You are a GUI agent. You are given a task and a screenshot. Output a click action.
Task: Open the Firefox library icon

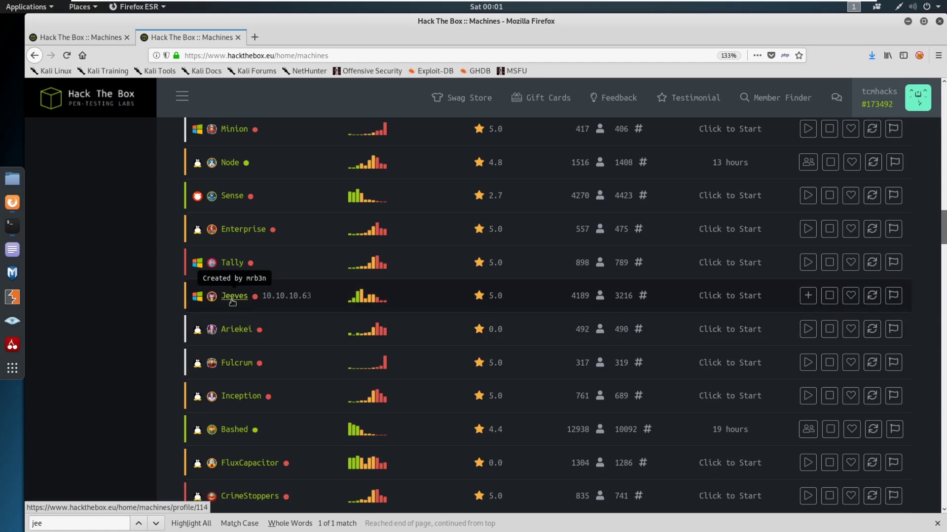[888, 55]
